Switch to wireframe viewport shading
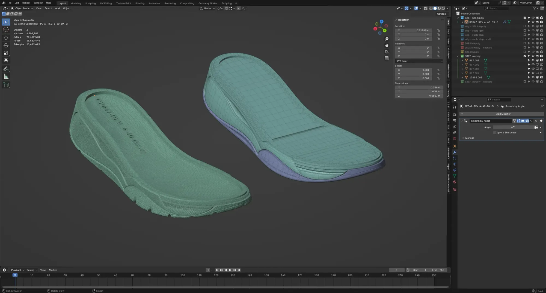Image resolution: width=546 pixels, height=293 pixels. point(431,8)
